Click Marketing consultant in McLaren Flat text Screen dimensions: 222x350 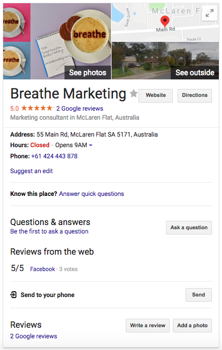75,118
